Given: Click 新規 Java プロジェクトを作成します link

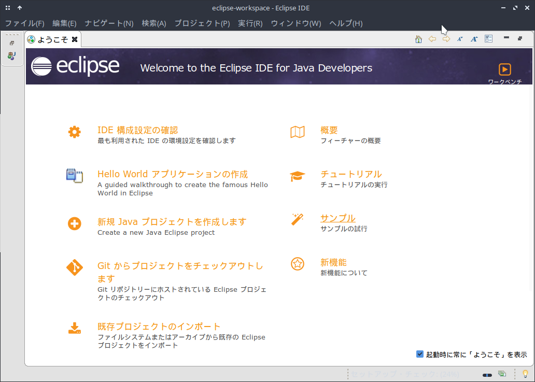Looking at the screenshot, I should coord(172,222).
